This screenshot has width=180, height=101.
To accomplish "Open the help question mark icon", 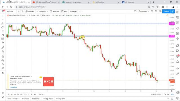I will (x=177, y=98).
